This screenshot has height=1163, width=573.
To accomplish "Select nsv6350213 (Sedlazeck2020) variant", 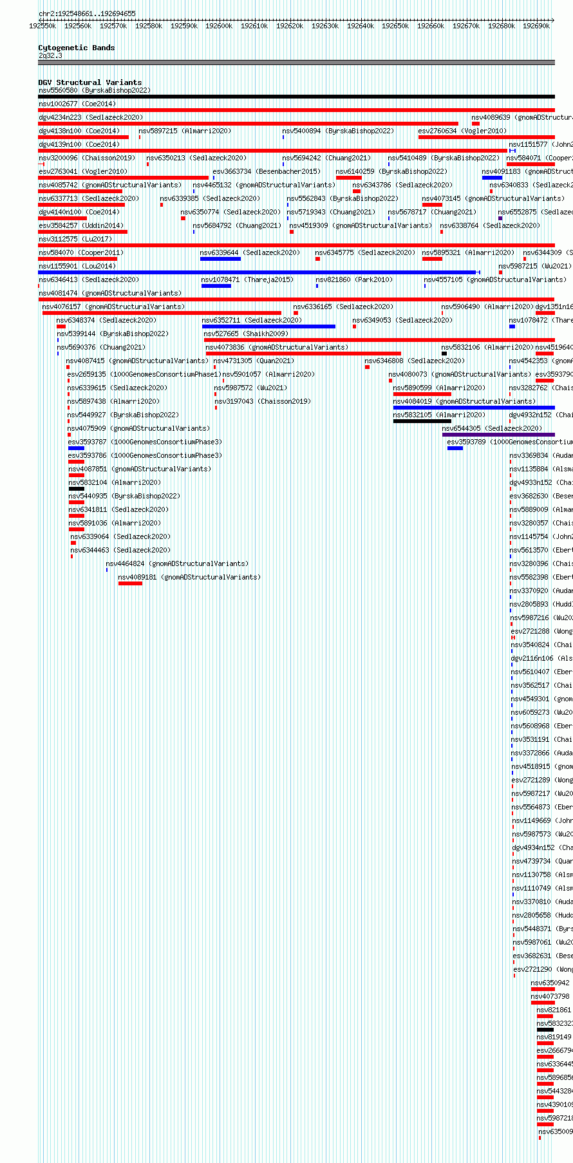I will point(196,158).
